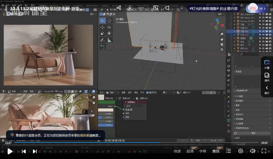273x159 pixels.
Task: Open 倍速 playback speed options
Action: click(177, 151)
